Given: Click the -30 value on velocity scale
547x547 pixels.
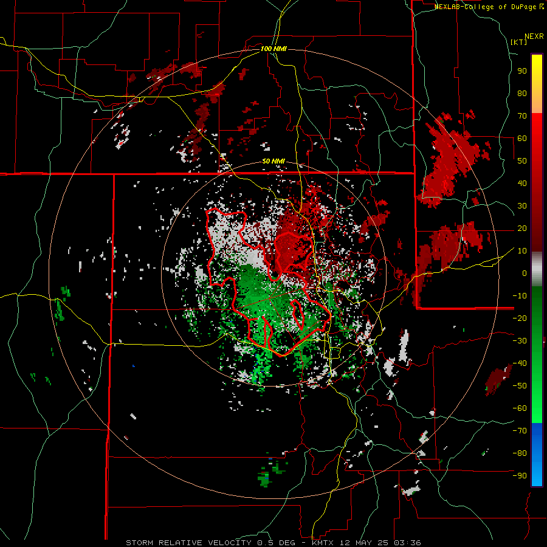Looking at the screenshot, I should (x=520, y=341).
